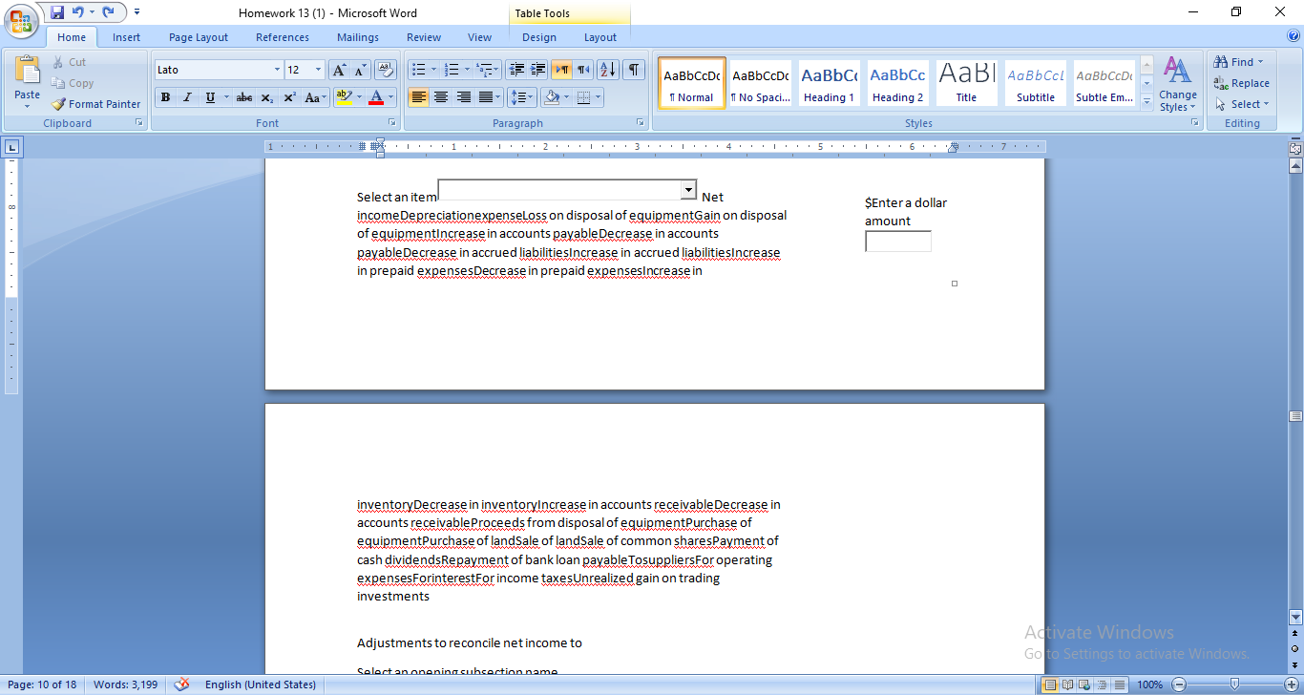The height and width of the screenshot is (695, 1304).
Task: Switch to the Review ribbon tab
Action: (423, 36)
